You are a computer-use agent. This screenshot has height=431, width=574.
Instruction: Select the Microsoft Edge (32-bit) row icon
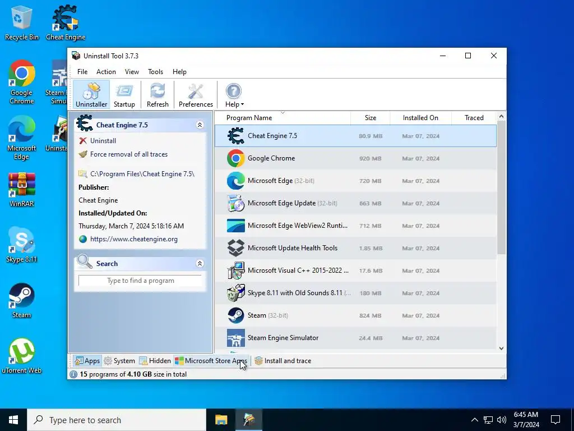(x=236, y=181)
